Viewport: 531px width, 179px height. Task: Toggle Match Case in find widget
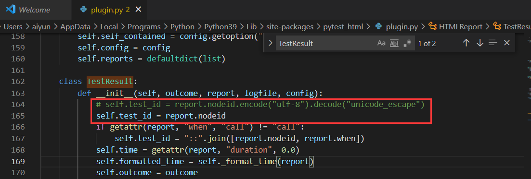pyautogui.click(x=381, y=43)
